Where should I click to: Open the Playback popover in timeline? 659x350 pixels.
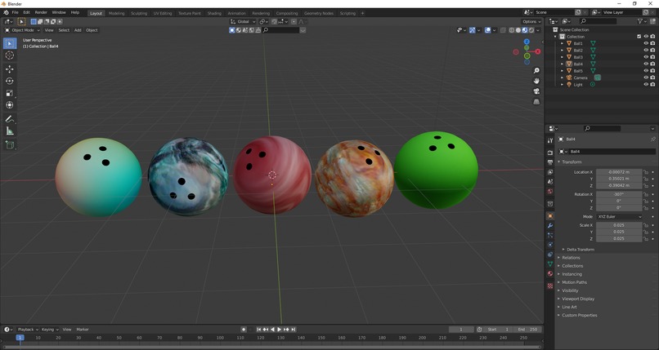pyautogui.click(x=28, y=330)
